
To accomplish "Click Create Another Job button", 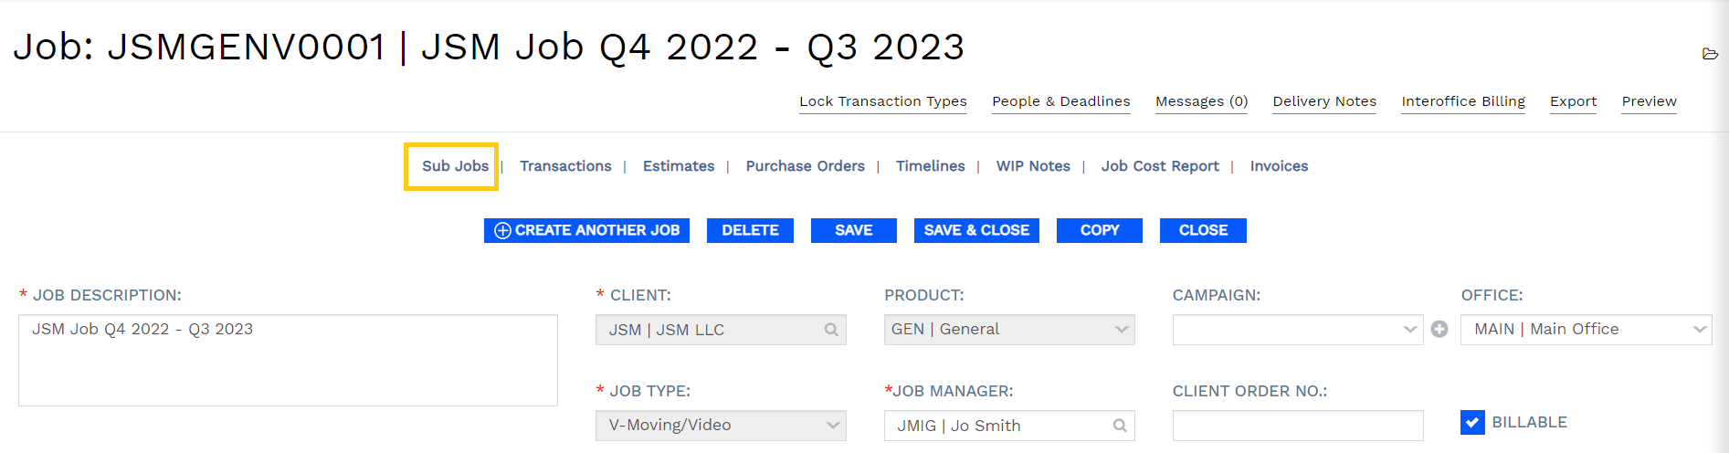I will pos(586,230).
